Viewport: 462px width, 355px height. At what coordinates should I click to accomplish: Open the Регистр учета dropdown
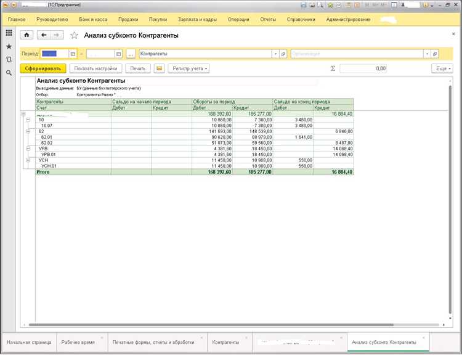[188, 68]
